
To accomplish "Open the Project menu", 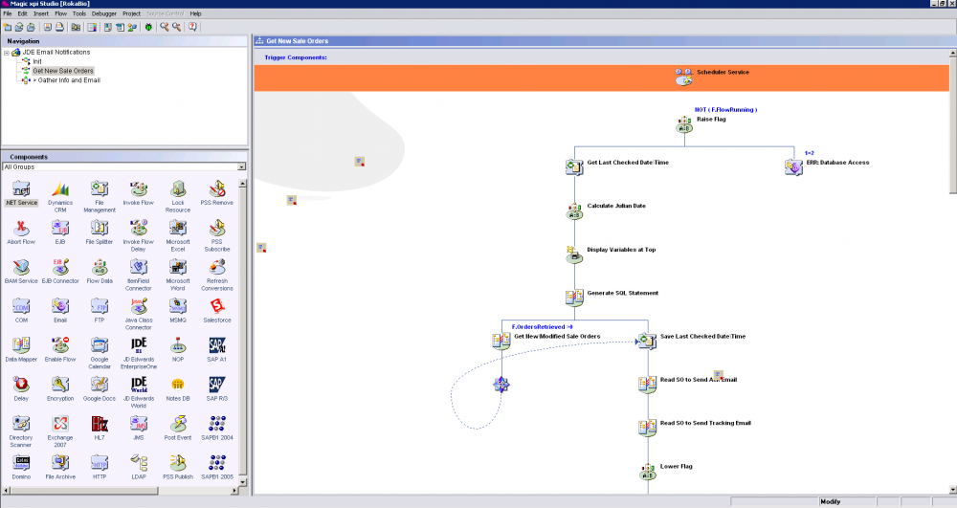I will tap(131, 13).
